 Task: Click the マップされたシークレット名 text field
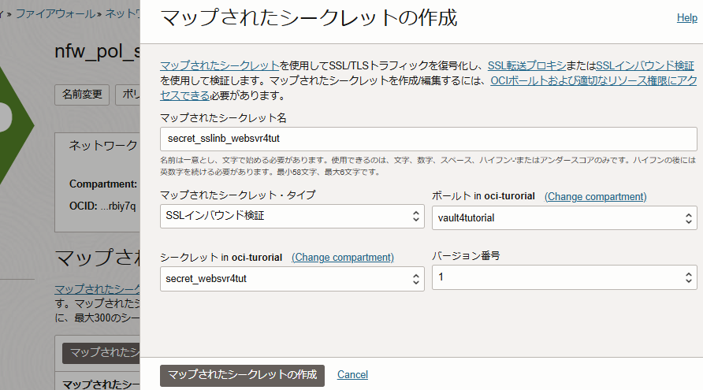(428, 139)
